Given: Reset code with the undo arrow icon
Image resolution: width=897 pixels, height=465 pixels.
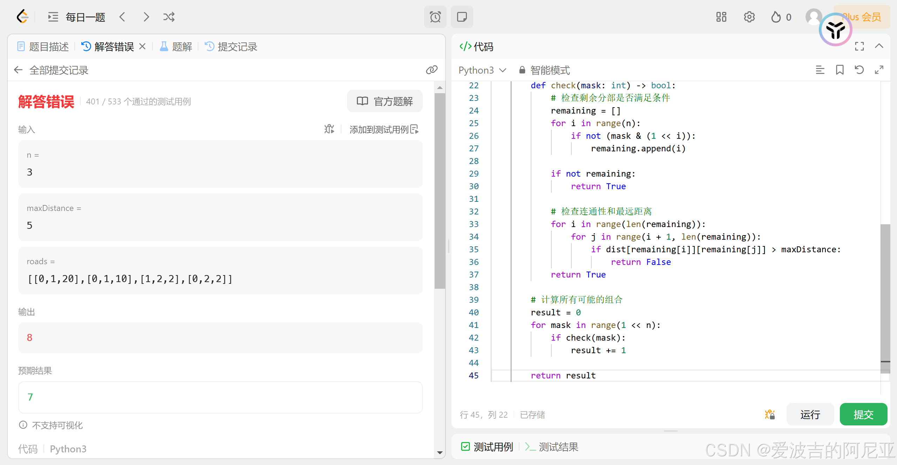Looking at the screenshot, I should (x=859, y=70).
